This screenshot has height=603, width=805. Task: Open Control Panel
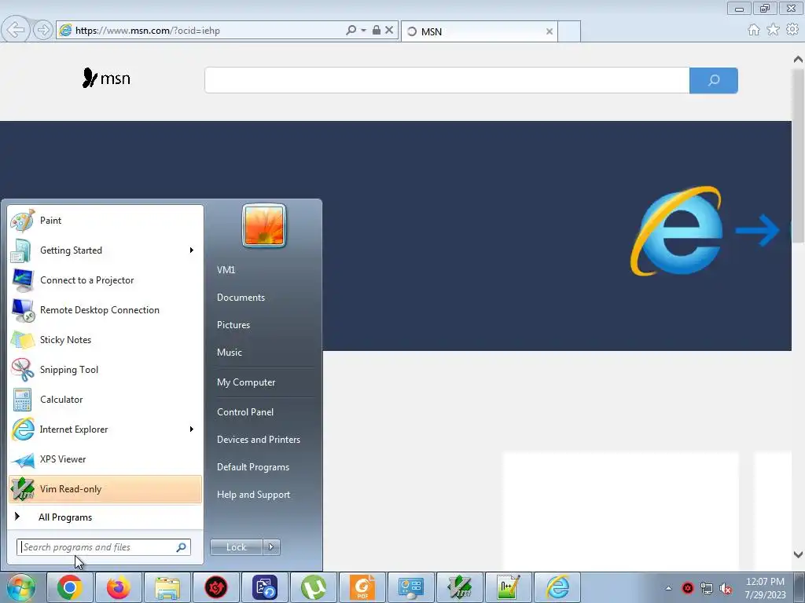point(245,412)
